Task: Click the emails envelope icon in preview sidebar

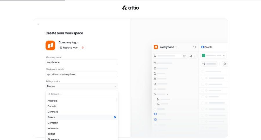Action: pos(155,79)
